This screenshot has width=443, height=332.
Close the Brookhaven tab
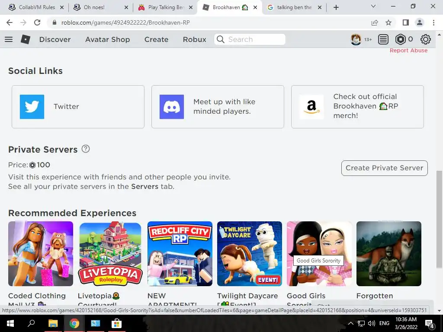[x=255, y=7]
